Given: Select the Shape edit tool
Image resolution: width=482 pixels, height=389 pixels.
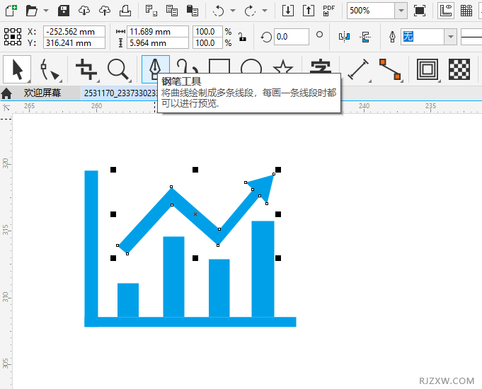Looking at the screenshot, I should pos(50,69).
